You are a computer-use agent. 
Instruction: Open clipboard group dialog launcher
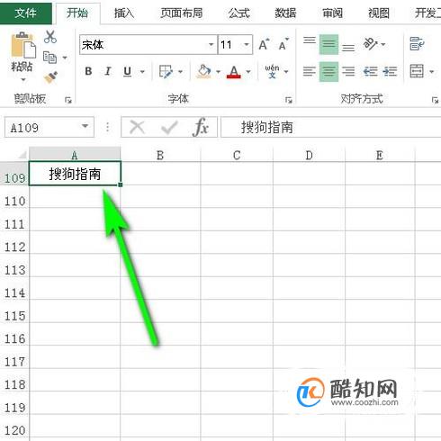(68, 100)
